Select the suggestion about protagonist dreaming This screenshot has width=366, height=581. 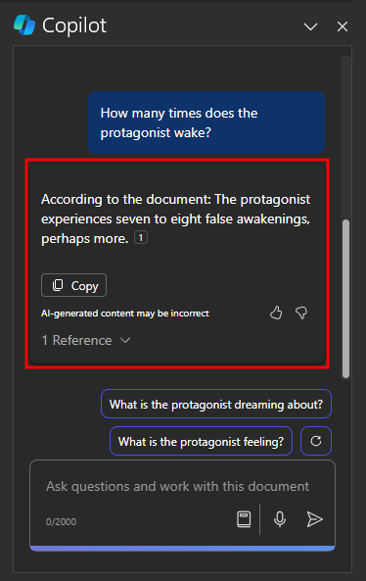click(216, 404)
